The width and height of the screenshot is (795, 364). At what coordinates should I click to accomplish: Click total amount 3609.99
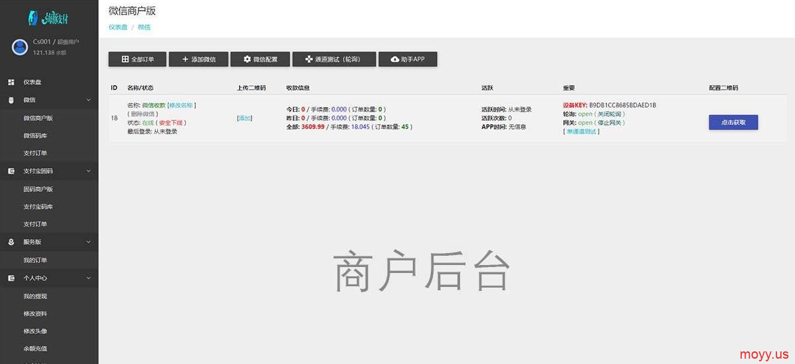click(x=313, y=127)
